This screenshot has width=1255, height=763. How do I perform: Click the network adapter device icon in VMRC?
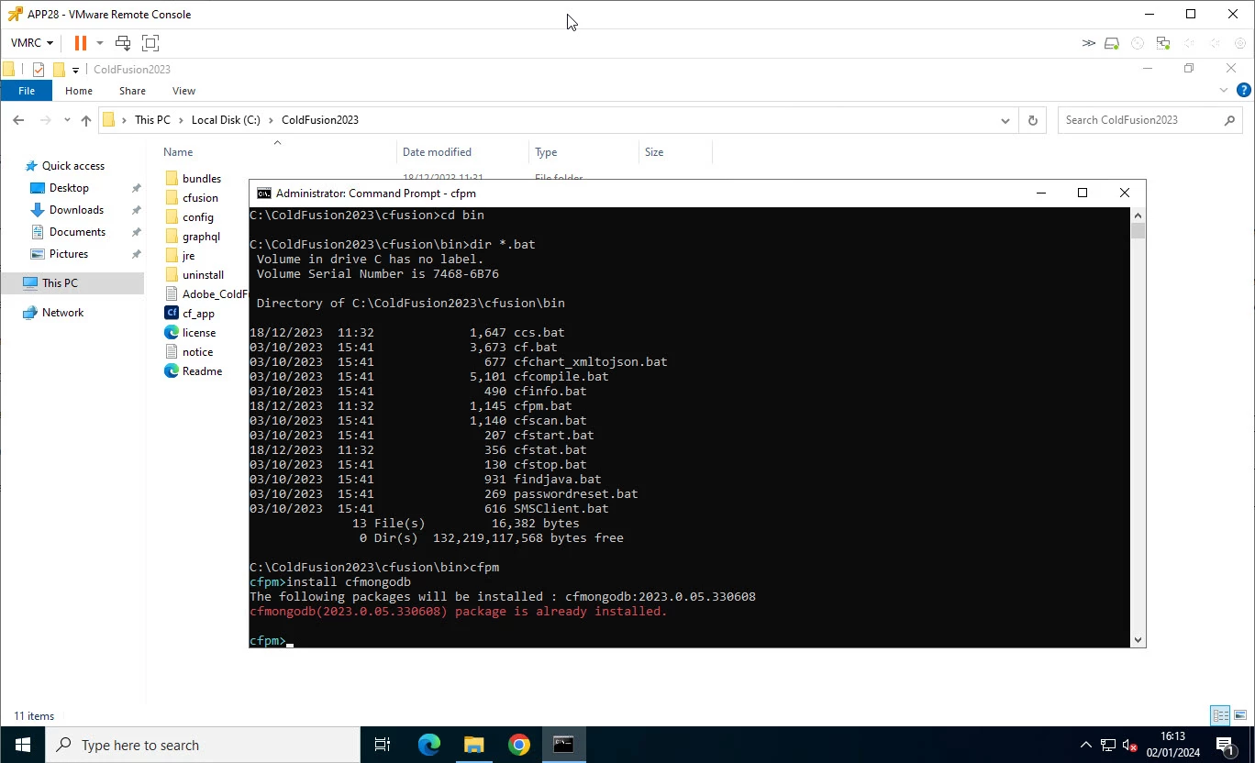click(x=1163, y=43)
